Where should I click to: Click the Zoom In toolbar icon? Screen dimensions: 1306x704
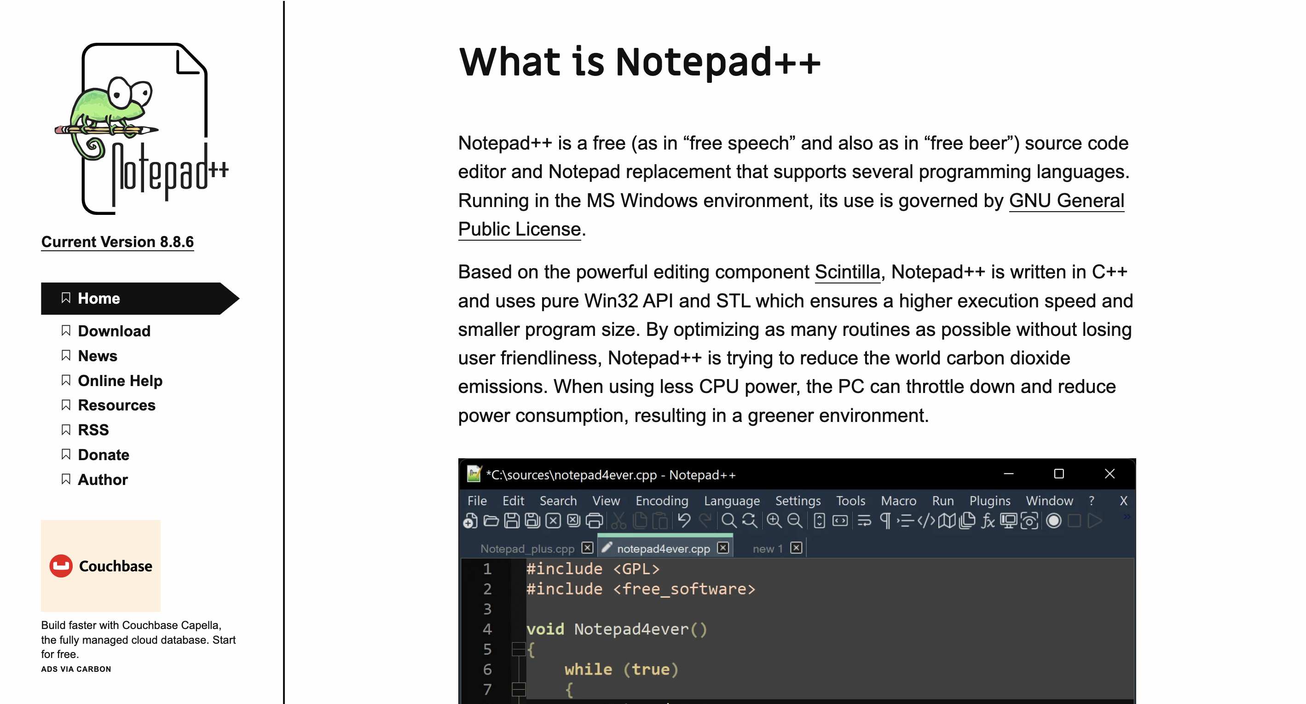click(774, 520)
